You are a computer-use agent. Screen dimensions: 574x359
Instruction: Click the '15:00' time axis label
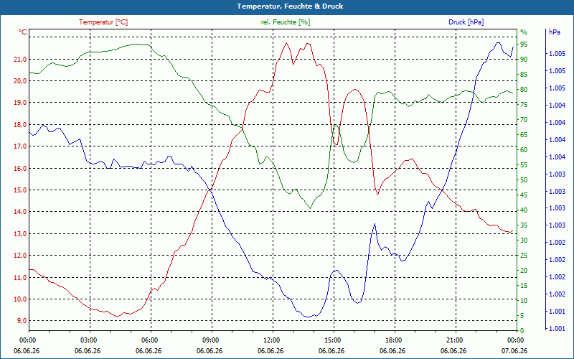334,340
